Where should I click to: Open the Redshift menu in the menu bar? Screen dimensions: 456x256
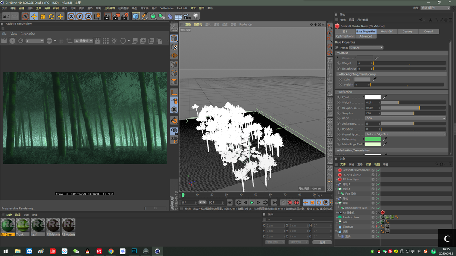182,8
